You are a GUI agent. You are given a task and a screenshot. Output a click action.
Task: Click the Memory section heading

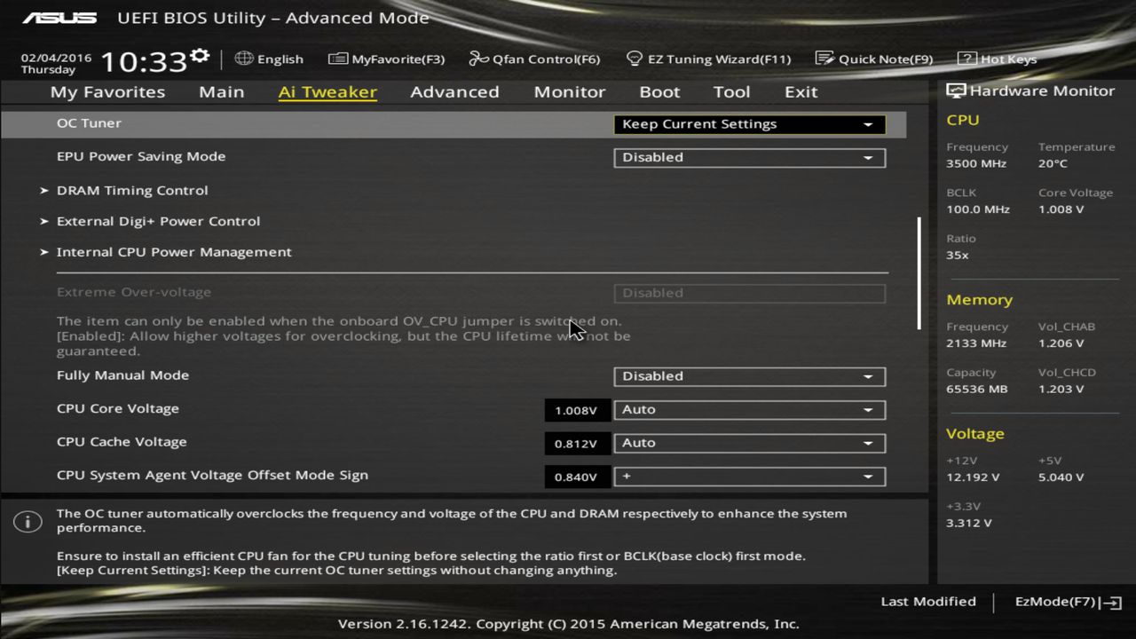click(x=979, y=300)
